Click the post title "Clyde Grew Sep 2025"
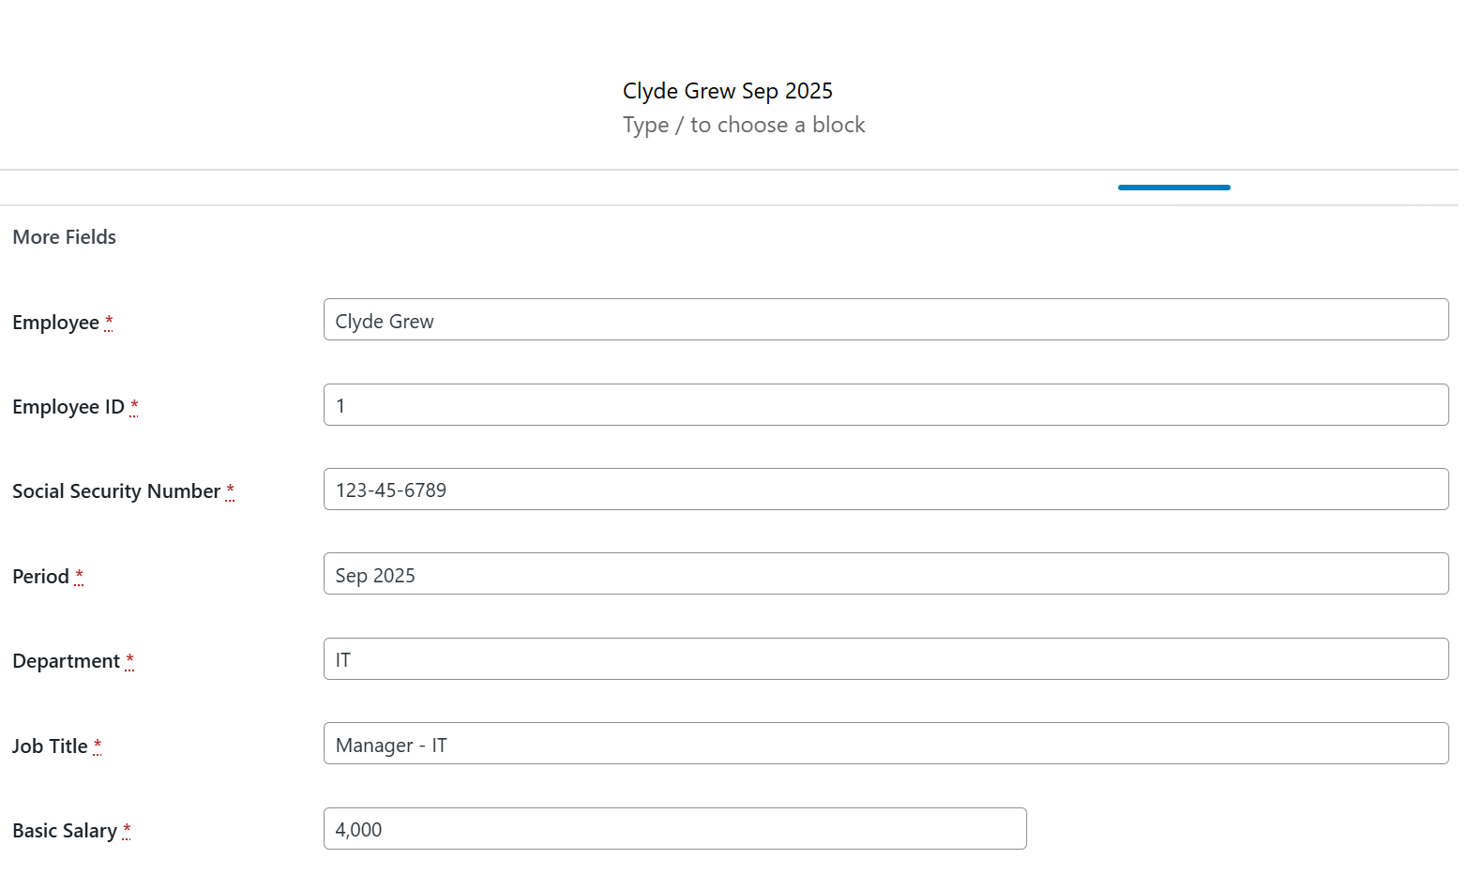1481x889 pixels. point(727,91)
